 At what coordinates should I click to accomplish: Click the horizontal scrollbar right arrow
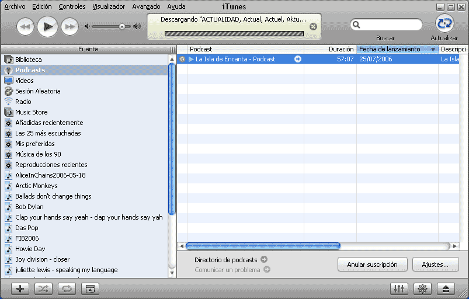(455, 246)
